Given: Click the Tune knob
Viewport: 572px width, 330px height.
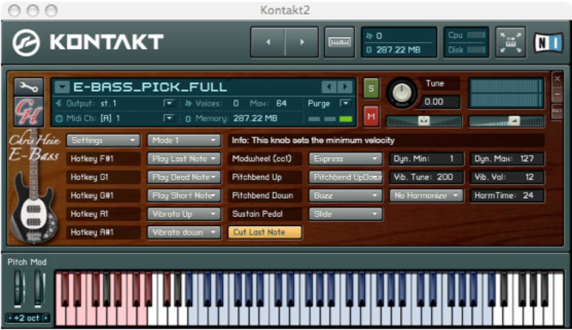Looking at the screenshot, I should coord(403,92).
